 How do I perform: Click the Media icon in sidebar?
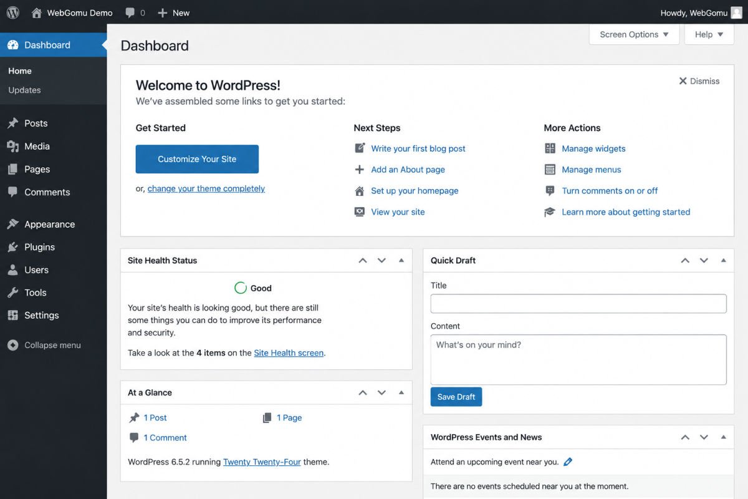12,146
